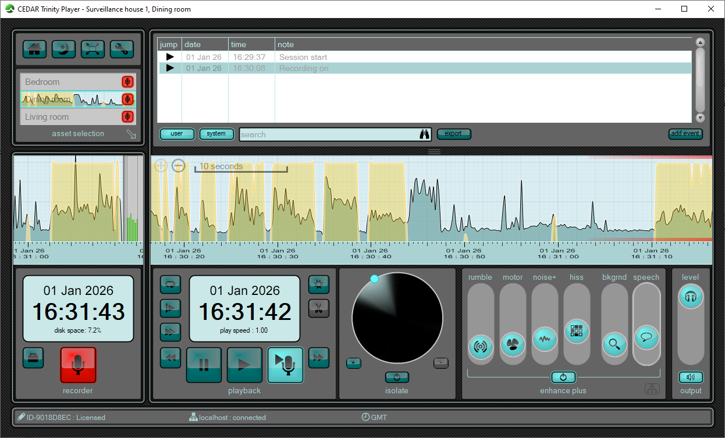Toggle the output speaker button
725x438 pixels.
click(x=691, y=377)
